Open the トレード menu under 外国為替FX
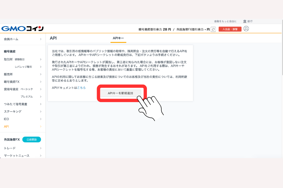Image resolution: width=283 pixels, height=188 pixels. pos(10,148)
